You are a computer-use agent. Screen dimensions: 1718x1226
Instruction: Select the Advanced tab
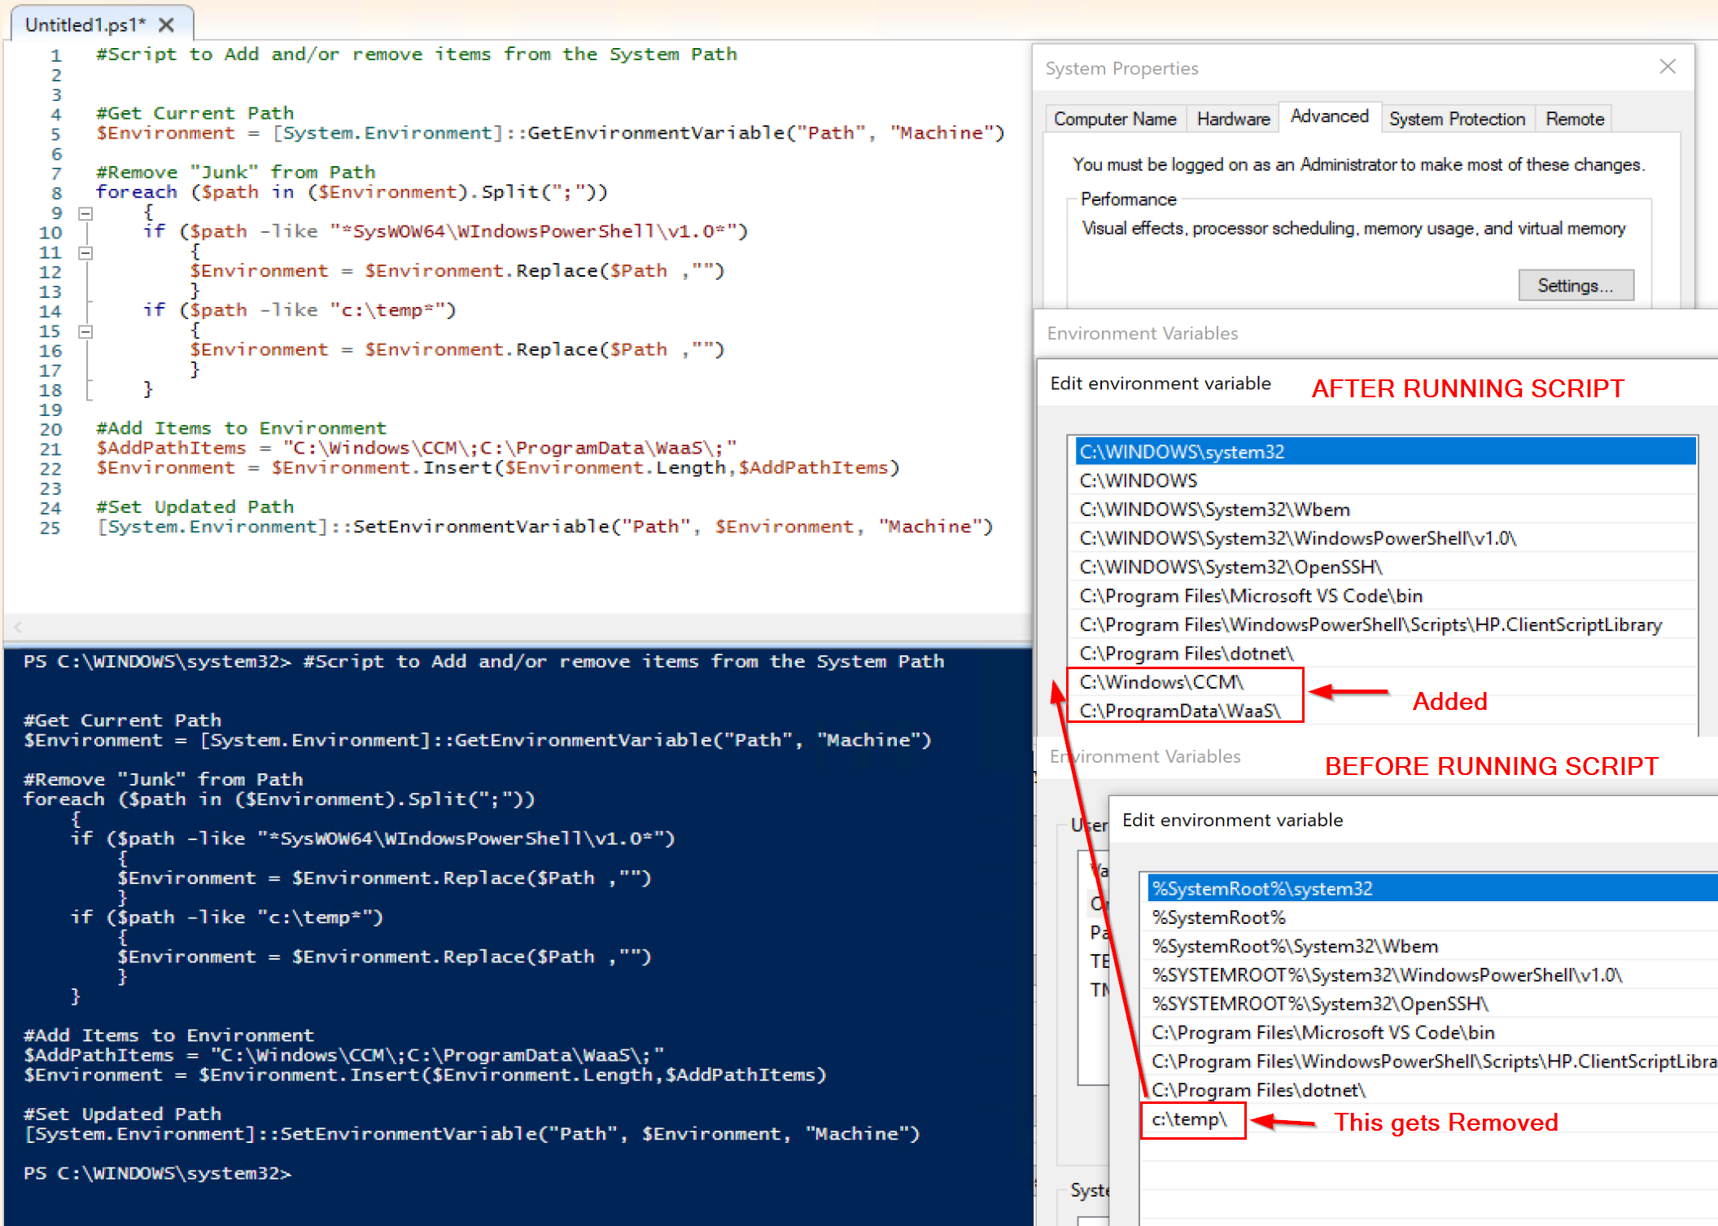pos(1330,116)
